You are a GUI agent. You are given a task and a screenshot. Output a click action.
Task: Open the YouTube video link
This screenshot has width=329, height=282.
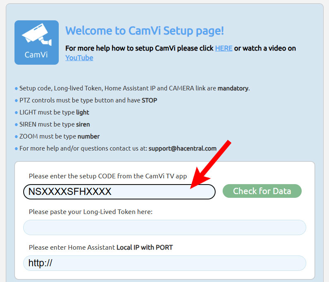click(x=79, y=58)
